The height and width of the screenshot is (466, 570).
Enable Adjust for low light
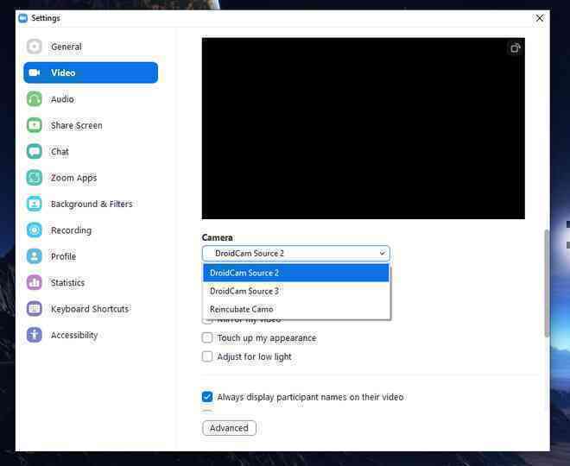point(207,356)
